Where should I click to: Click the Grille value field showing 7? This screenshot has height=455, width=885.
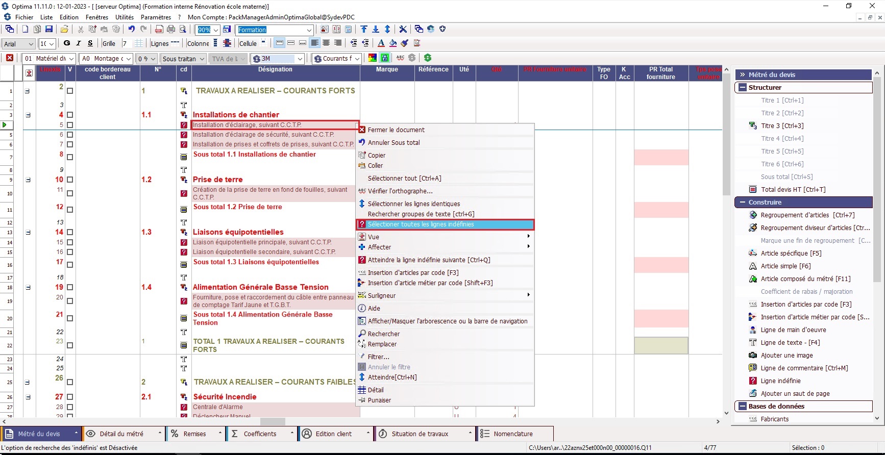127,44
